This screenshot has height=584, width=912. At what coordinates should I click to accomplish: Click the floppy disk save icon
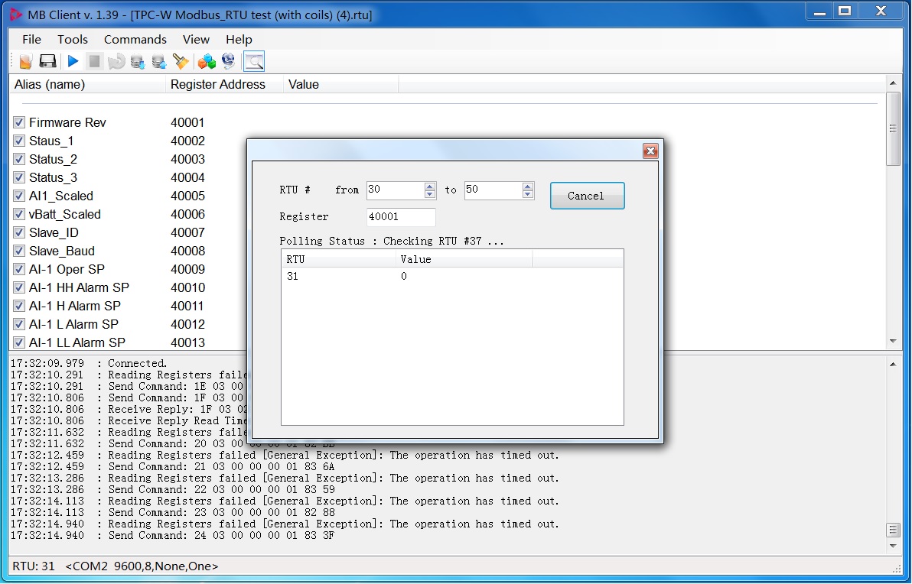coord(47,61)
